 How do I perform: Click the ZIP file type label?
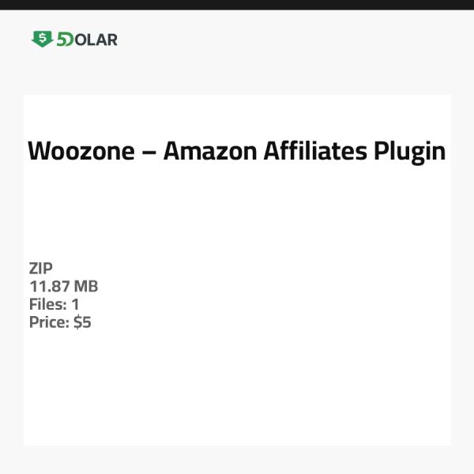(x=41, y=269)
